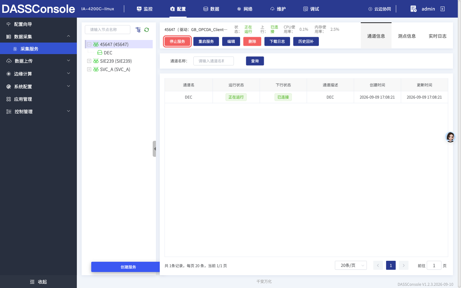Screen dimensions: 461x288
Task: Click the 维护 maintenance icon in top nav
Action: (x=272, y=9)
